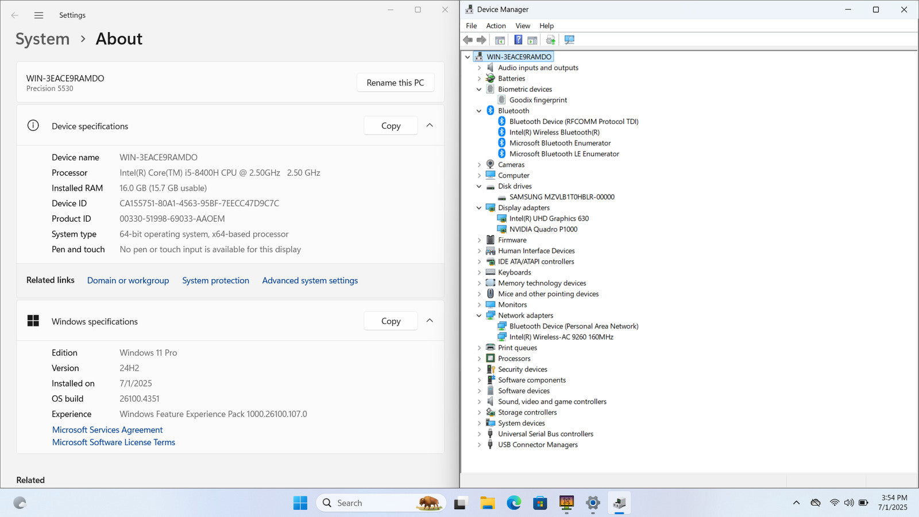Select the Goodix fingerprint device
Image resolution: width=919 pixels, height=517 pixels.
point(538,100)
